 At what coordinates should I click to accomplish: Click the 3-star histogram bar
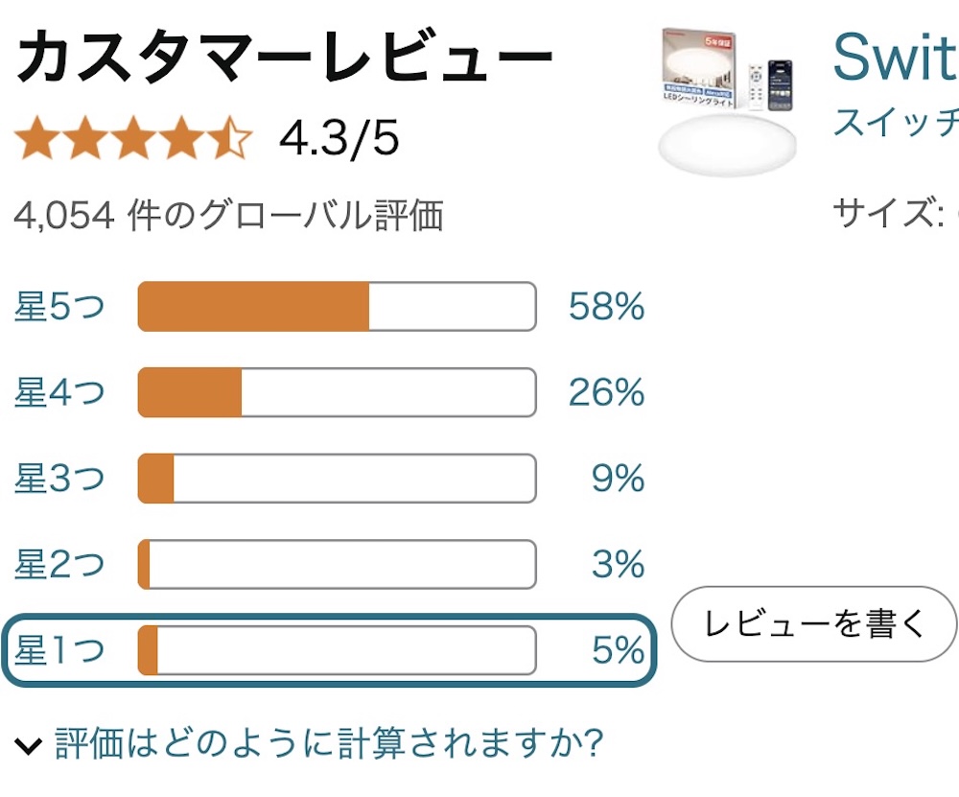coord(337,479)
